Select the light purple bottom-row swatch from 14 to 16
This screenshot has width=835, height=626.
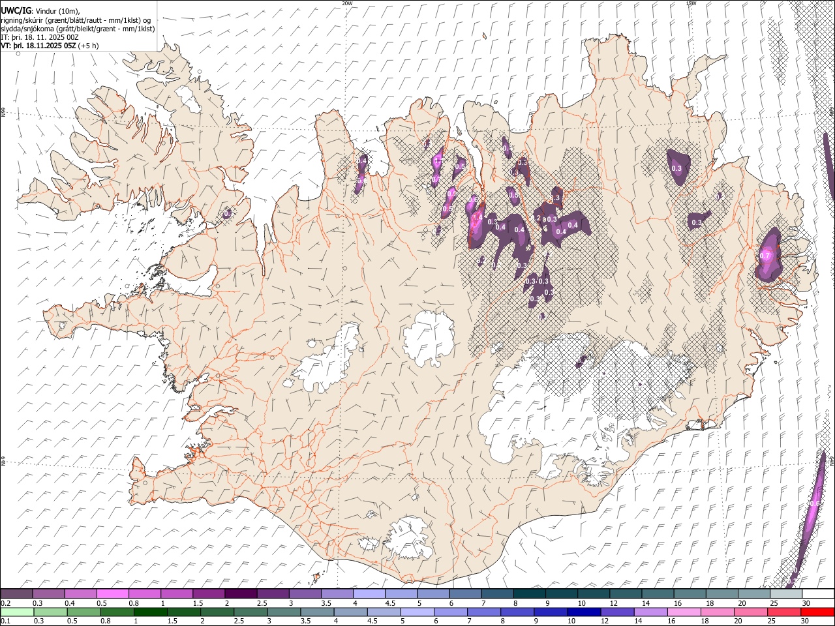650,612
